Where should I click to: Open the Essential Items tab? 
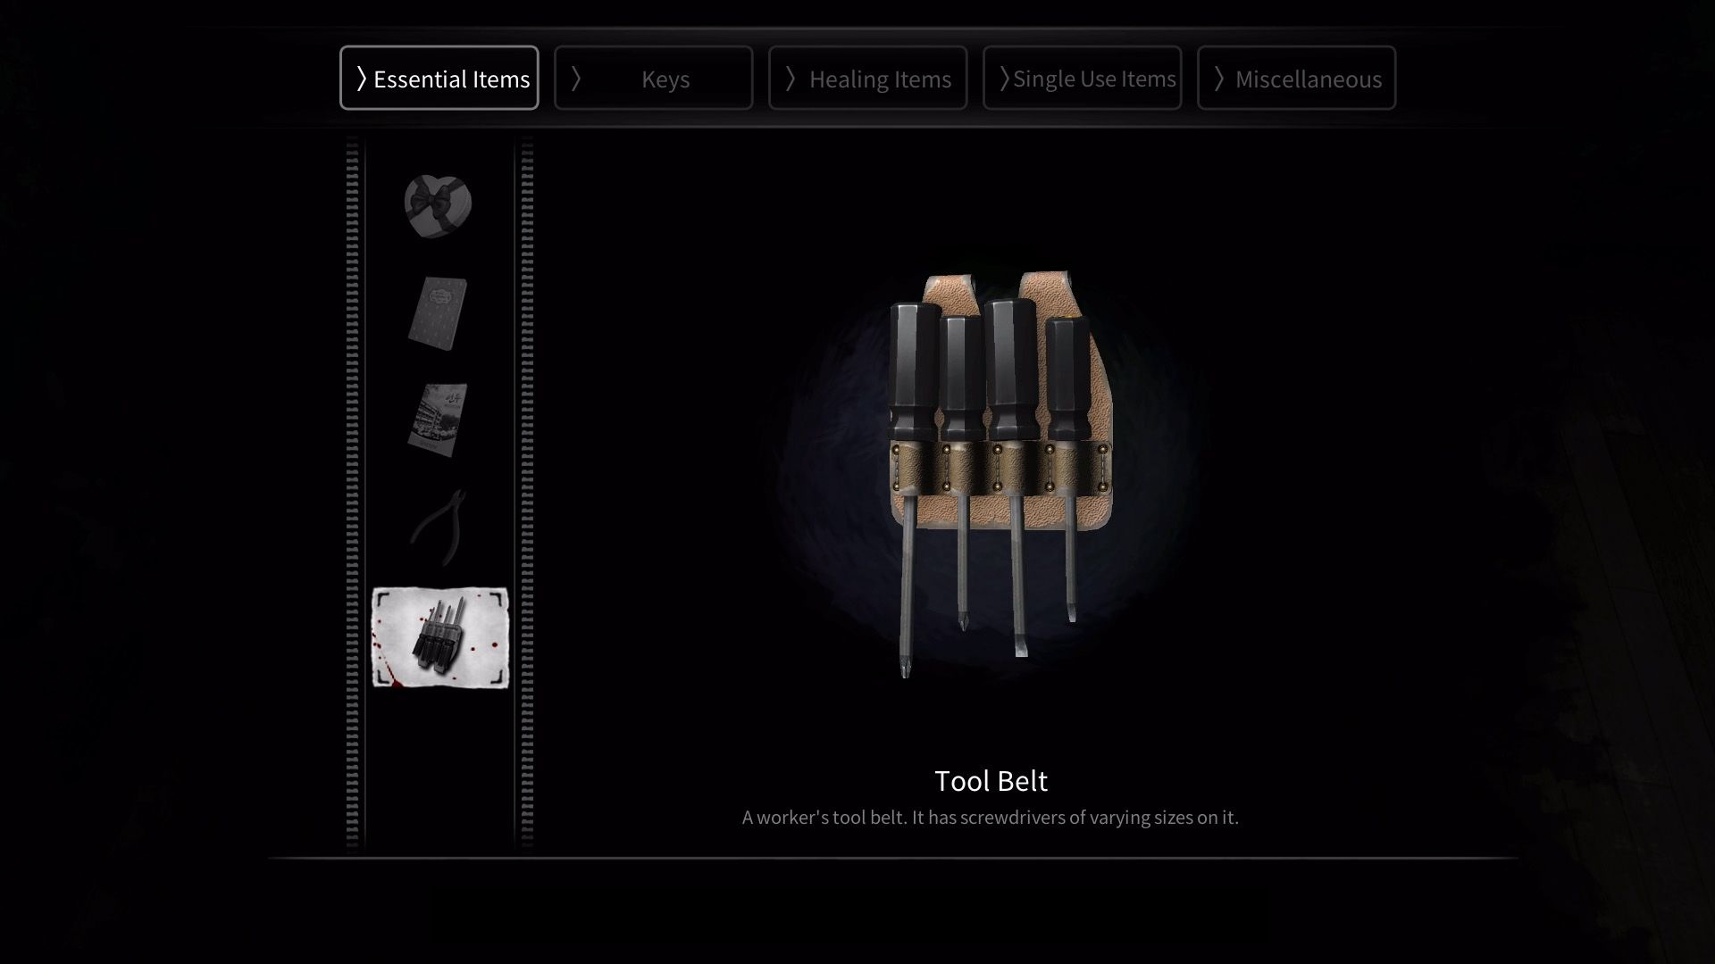pyautogui.click(x=439, y=78)
